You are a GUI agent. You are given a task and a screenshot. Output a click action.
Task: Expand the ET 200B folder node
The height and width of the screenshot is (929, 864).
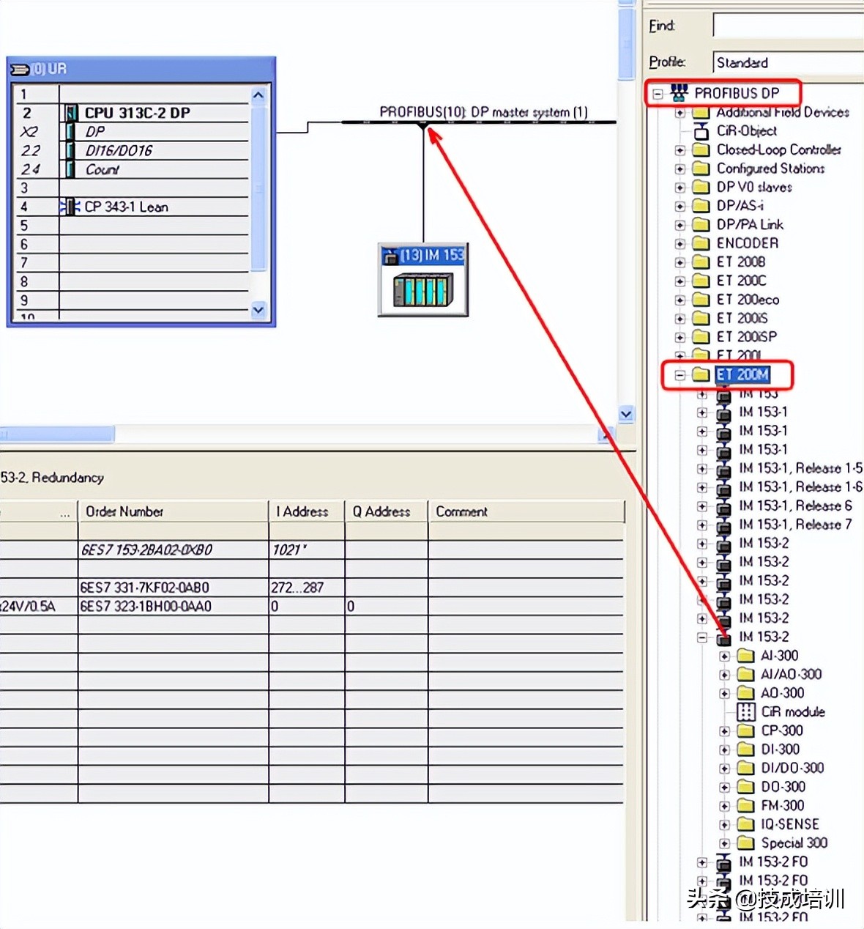click(x=679, y=262)
